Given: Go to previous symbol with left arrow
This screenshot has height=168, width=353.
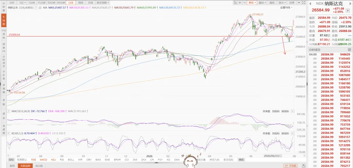Looking at the screenshot, I should pyautogui.click(x=310, y=4).
